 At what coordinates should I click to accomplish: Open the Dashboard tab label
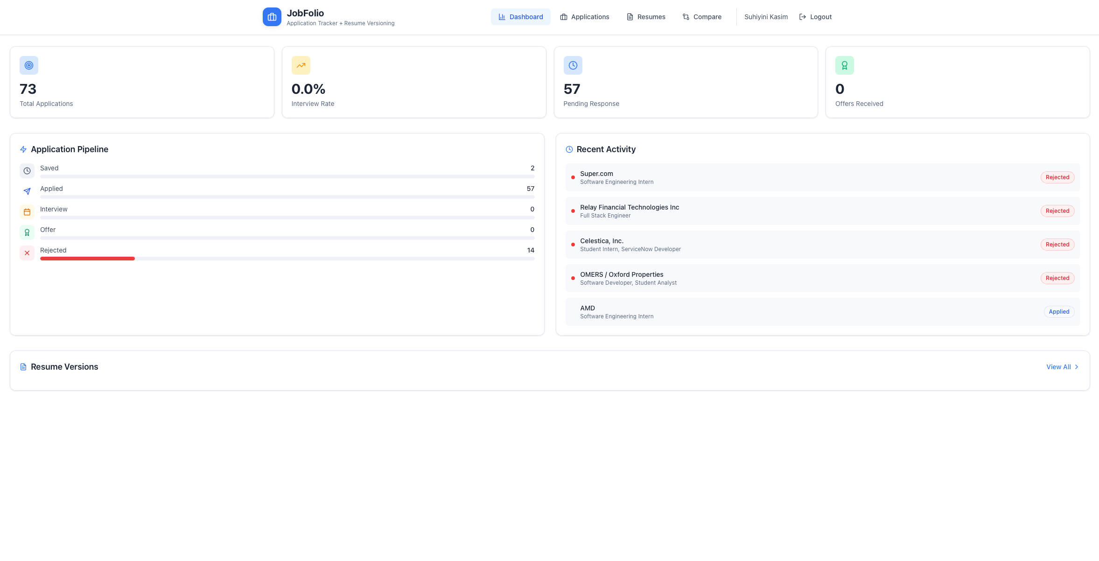(526, 17)
